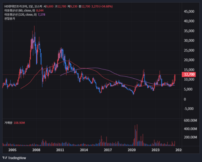Select the HD현대인프라코어 symbol title
The width and height of the screenshot is (202, 162).
click(x=16, y=6)
